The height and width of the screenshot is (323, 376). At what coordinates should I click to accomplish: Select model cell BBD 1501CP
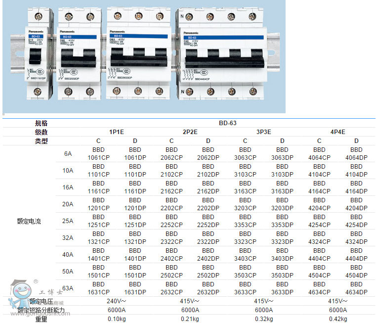(98, 272)
